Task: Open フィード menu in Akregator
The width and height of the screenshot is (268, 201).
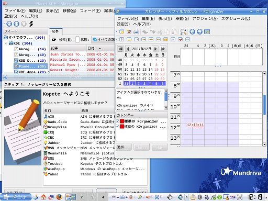Action: [x=90, y=11]
